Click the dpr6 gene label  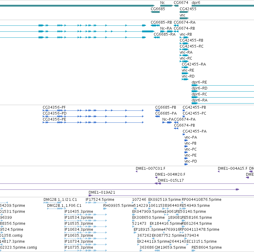[x=196, y=3]
